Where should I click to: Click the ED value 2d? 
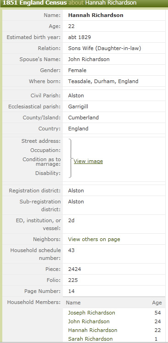click(x=71, y=220)
